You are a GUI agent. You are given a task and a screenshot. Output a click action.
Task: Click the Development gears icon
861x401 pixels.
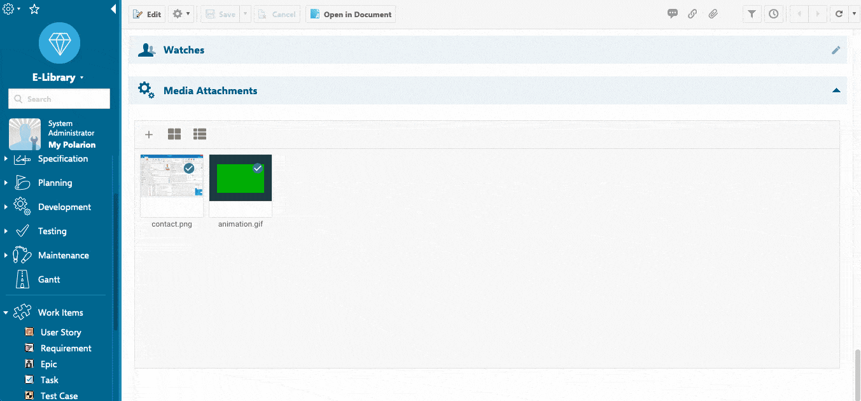[x=22, y=207]
